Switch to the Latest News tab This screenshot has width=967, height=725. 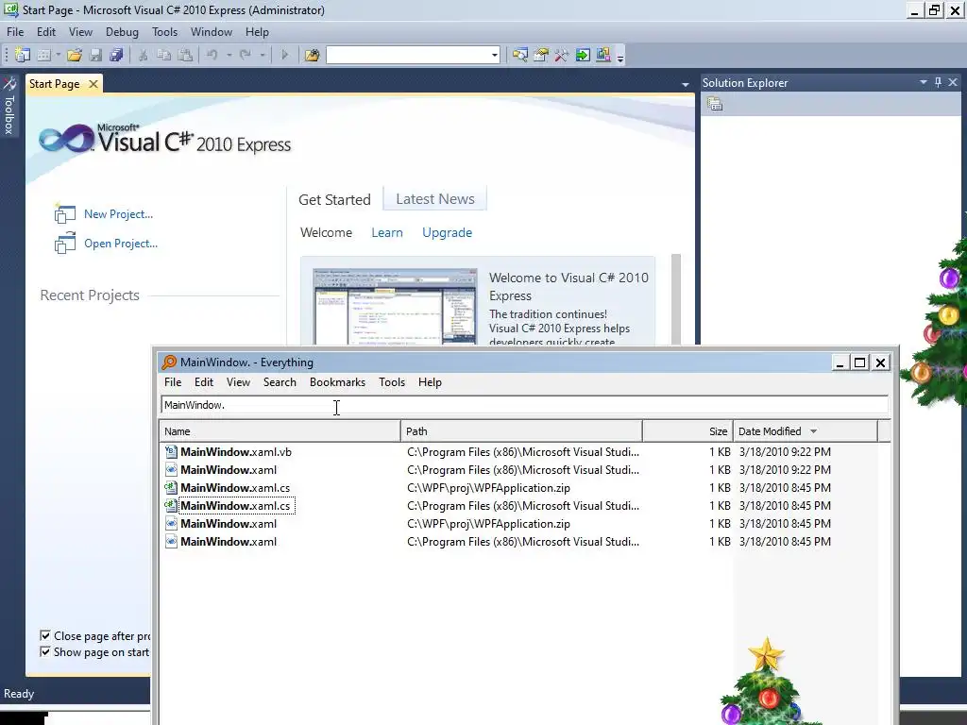click(x=435, y=199)
